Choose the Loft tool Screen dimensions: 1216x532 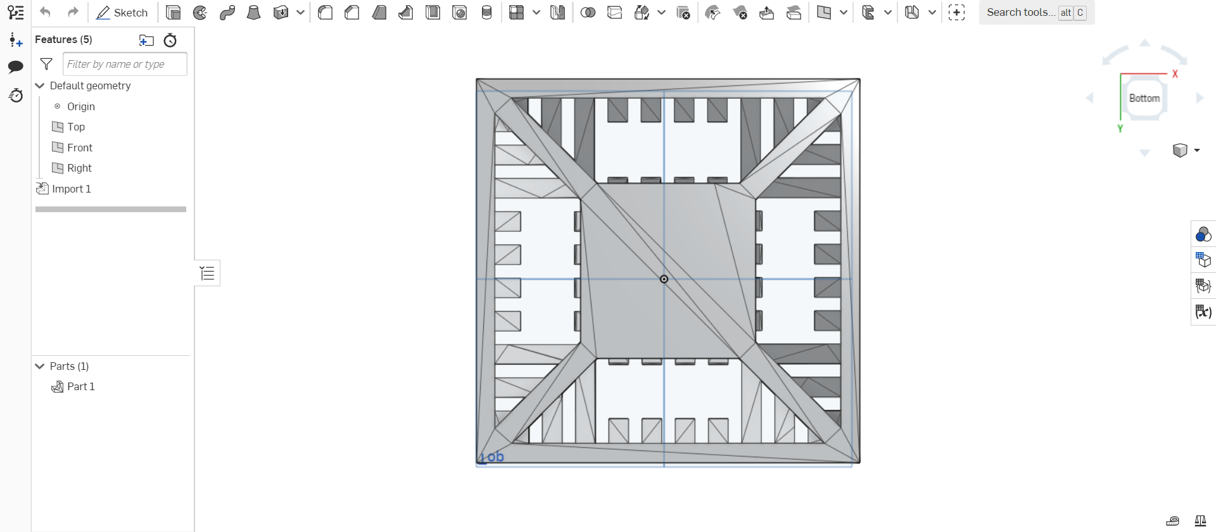[254, 13]
